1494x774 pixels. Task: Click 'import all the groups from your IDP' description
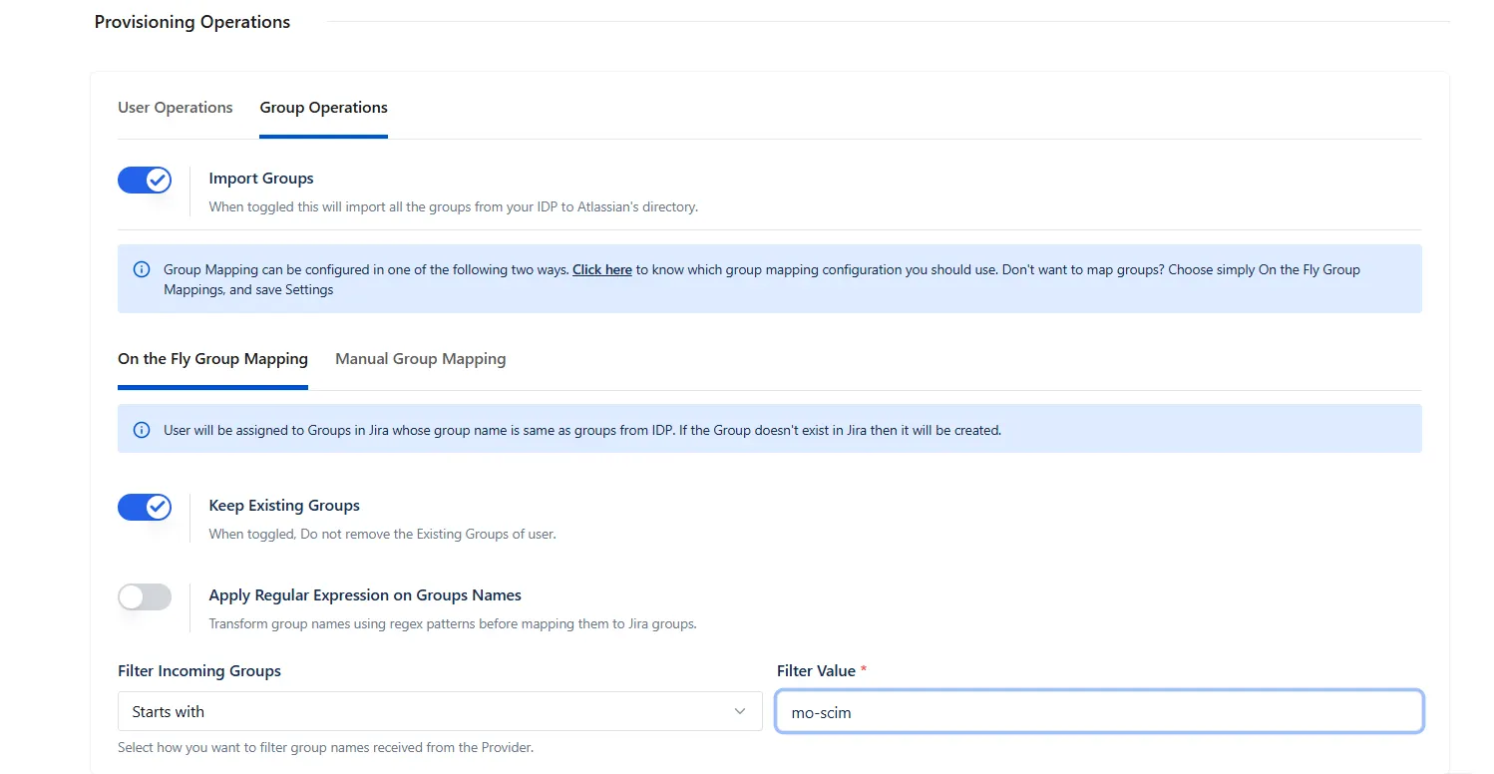[453, 207]
